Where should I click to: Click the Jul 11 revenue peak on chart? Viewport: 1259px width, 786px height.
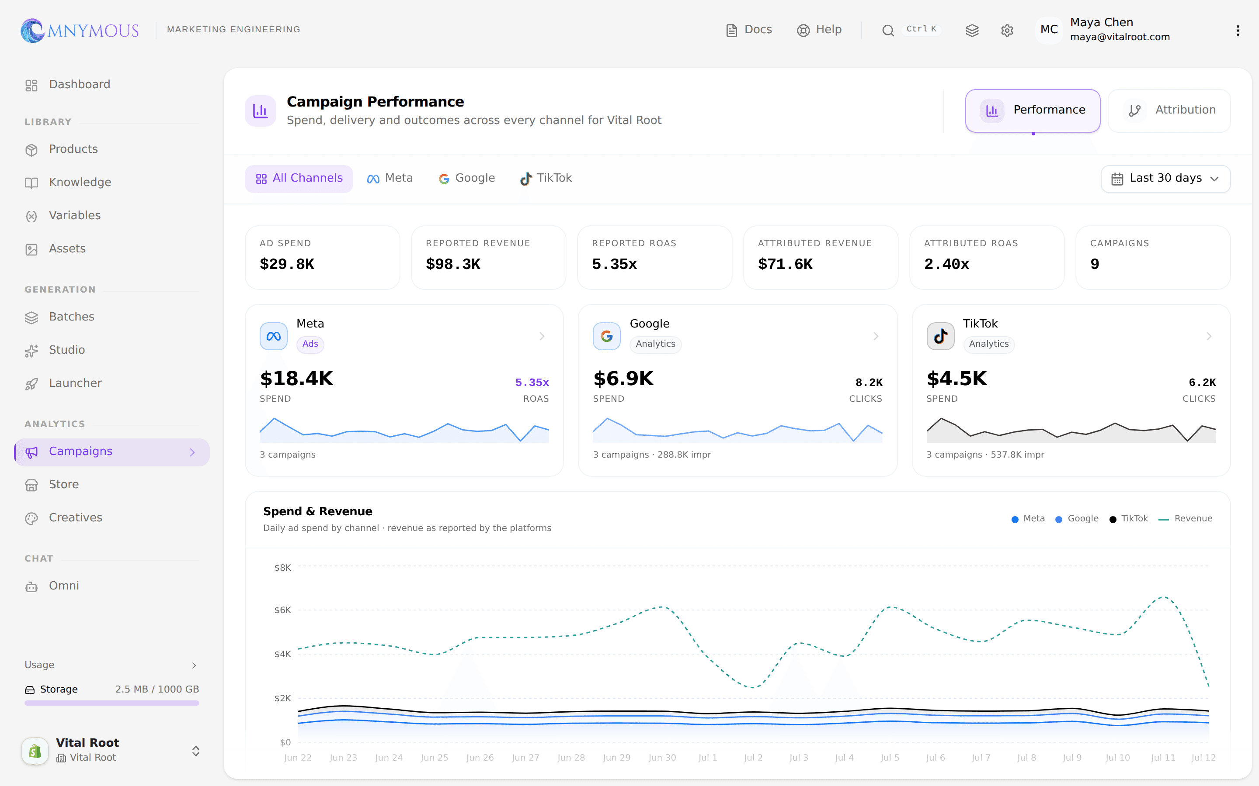(x=1164, y=597)
